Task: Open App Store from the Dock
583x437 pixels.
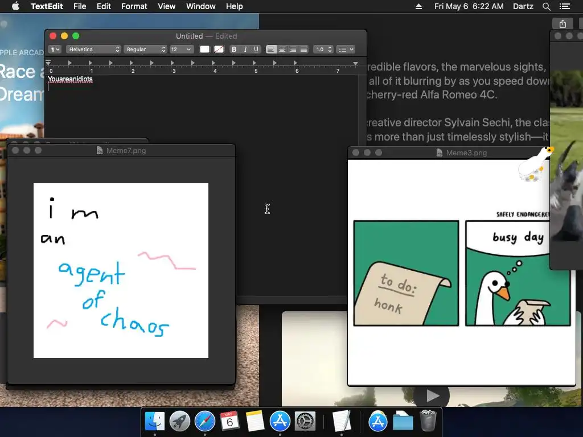Action: coord(280,422)
